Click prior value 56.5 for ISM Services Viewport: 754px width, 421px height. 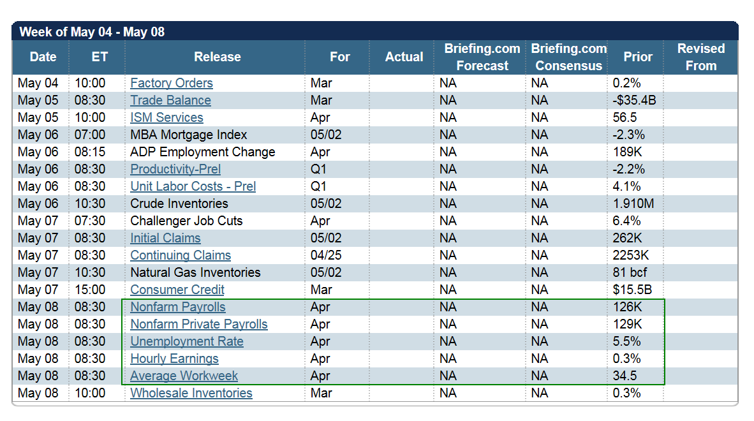click(625, 118)
